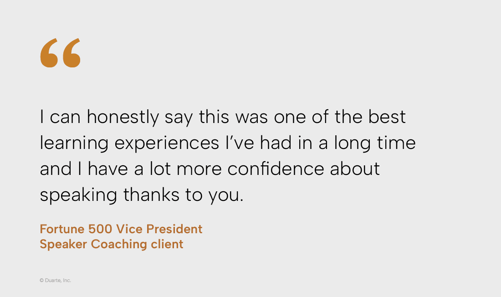This screenshot has height=297, width=501.
Task: Click the "© Duarte, Inc." copyright footer
Action: tap(55, 280)
